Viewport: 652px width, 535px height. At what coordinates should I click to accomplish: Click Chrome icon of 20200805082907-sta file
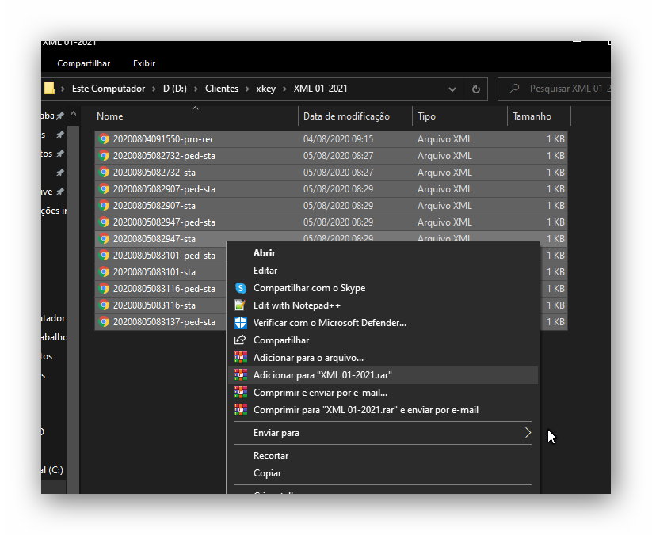[x=104, y=206]
